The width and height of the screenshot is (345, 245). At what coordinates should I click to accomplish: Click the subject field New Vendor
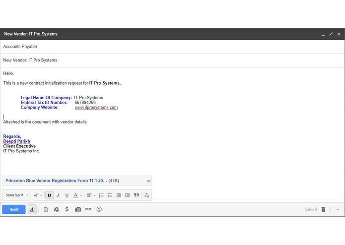(172, 60)
